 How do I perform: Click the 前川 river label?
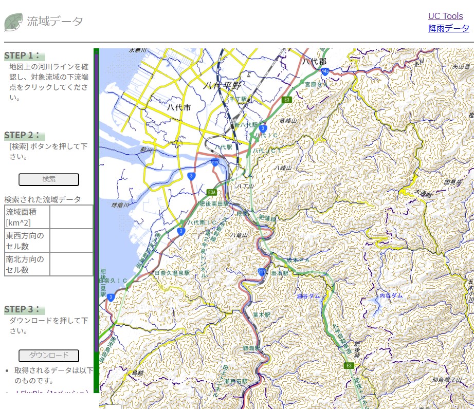pos(147,149)
